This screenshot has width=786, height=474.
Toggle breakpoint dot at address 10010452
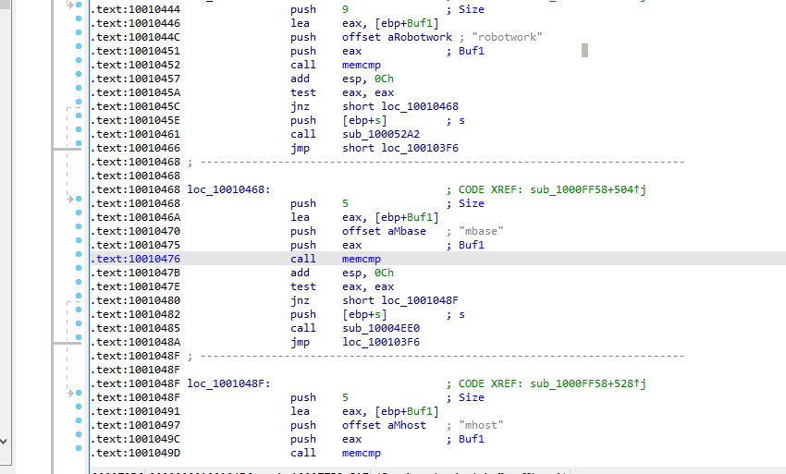[x=79, y=65]
